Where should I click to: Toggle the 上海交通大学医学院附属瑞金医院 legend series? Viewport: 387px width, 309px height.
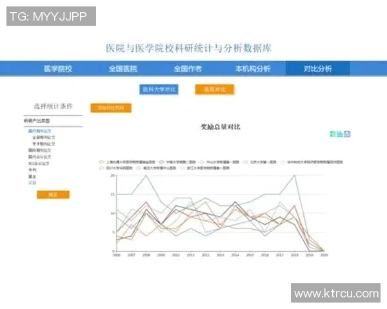click(127, 162)
